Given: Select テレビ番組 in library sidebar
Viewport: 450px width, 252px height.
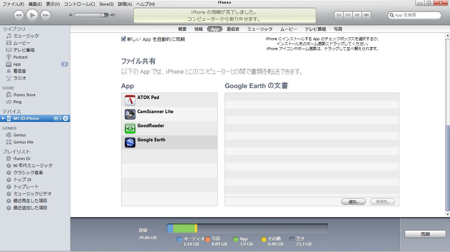Looking at the screenshot, I should (x=24, y=50).
